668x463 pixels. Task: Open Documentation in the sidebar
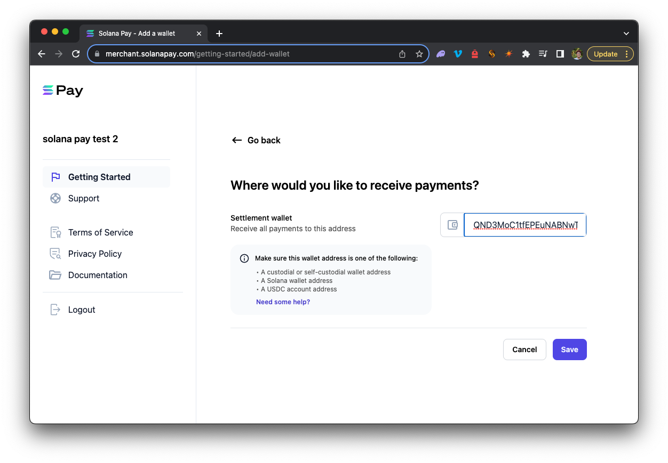click(x=106, y=275)
